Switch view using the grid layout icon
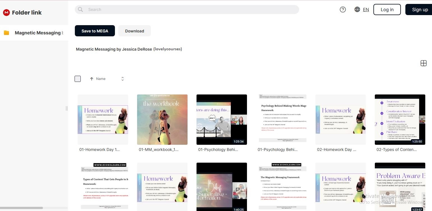Viewport: 432px width, 211px height. (x=423, y=63)
